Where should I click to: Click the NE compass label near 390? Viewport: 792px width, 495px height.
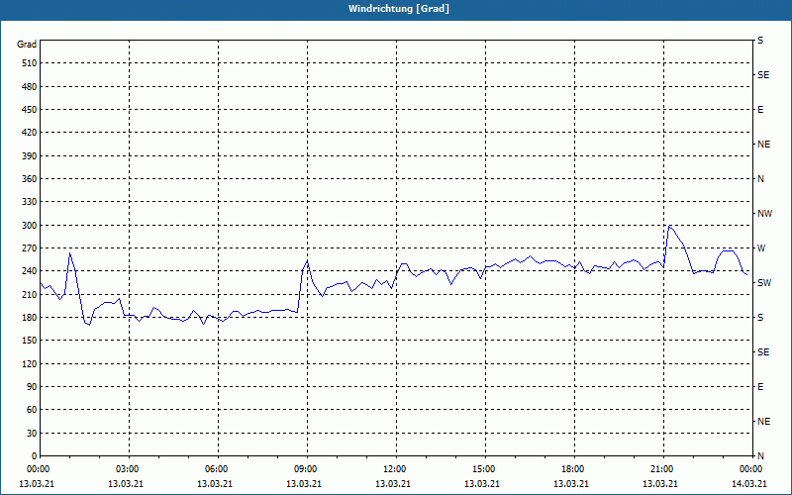click(763, 145)
